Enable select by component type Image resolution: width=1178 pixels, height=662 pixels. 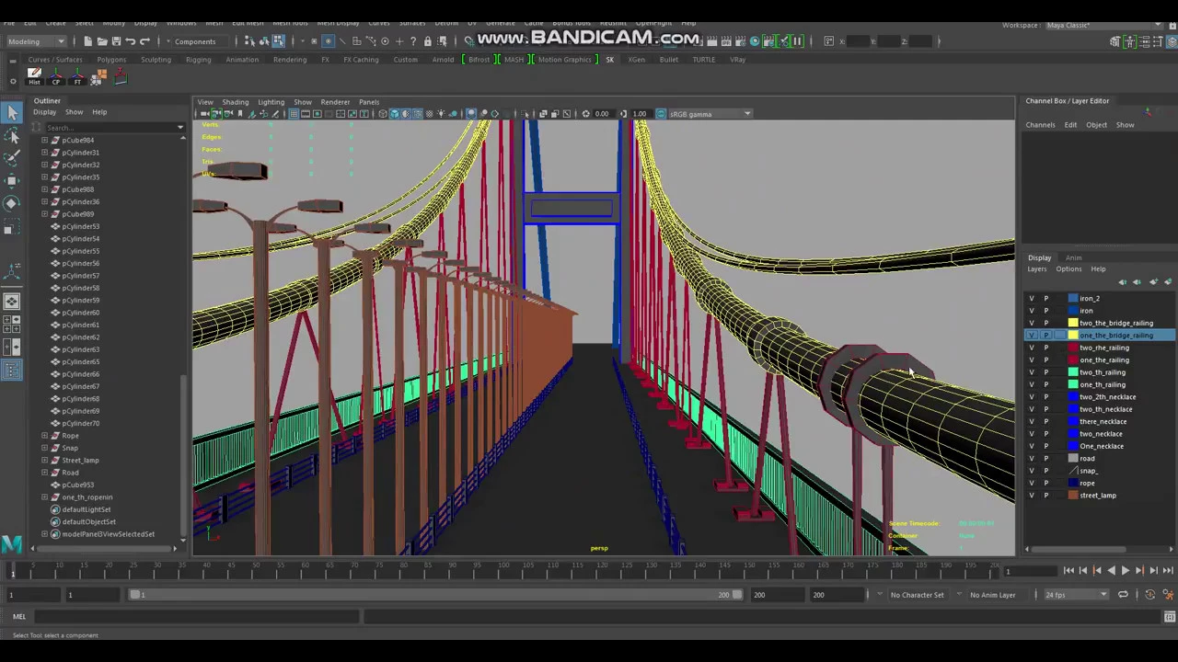click(x=278, y=40)
